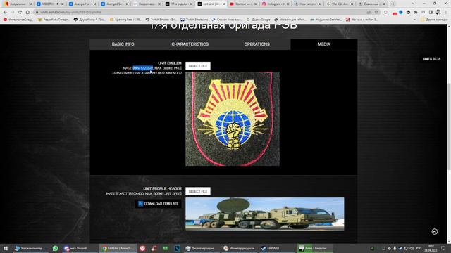Open the browser extensions puzzle icon
The image size is (451, 253).
[416, 13]
